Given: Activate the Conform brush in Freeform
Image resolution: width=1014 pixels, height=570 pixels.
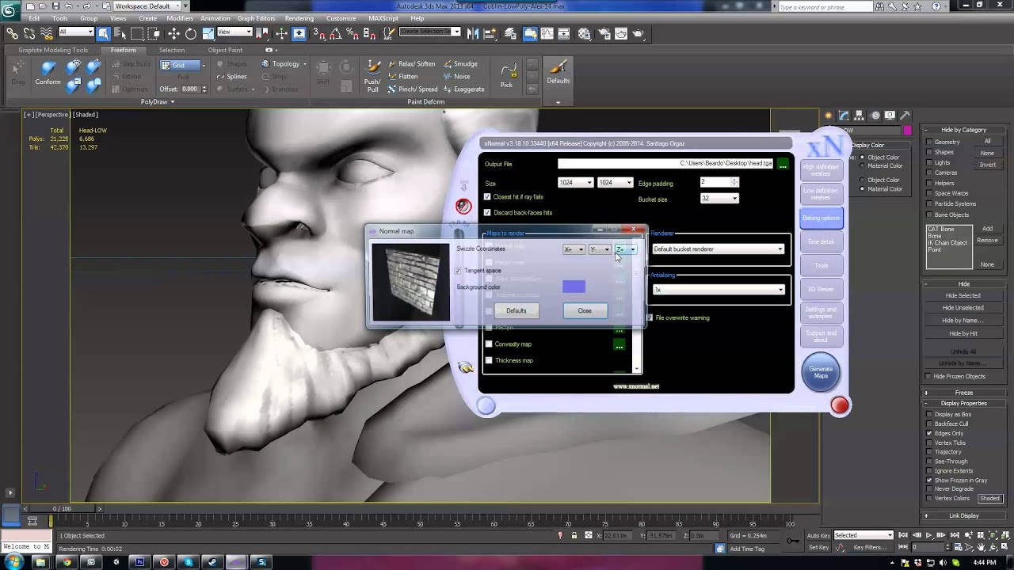Looking at the screenshot, I should (x=48, y=74).
